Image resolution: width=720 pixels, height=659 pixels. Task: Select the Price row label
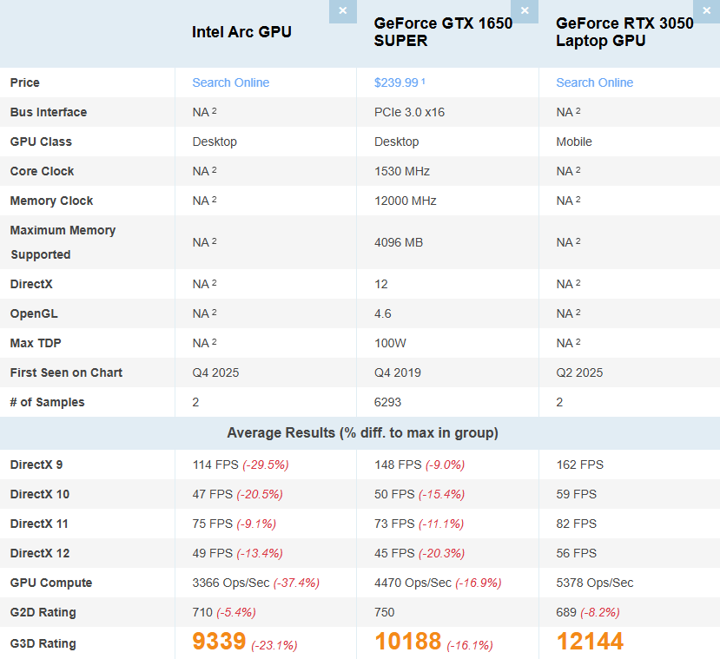click(24, 82)
